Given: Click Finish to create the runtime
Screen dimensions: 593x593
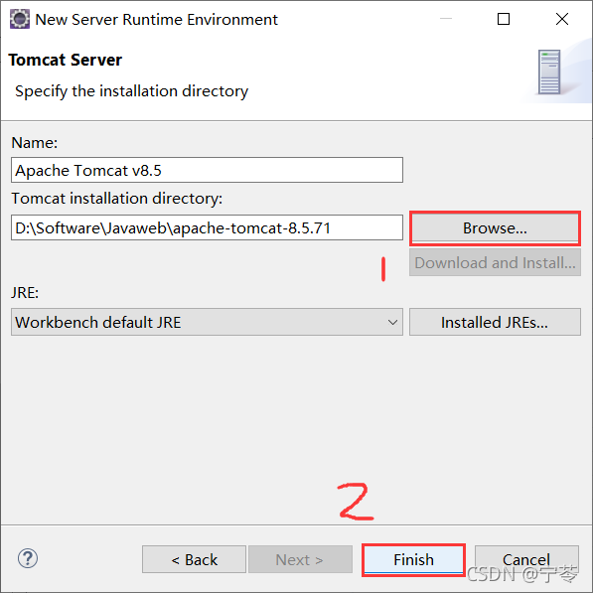Looking at the screenshot, I should (x=413, y=559).
